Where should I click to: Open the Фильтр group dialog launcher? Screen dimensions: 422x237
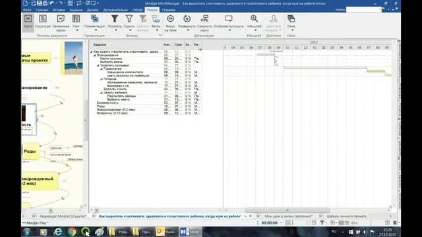click(x=160, y=36)
